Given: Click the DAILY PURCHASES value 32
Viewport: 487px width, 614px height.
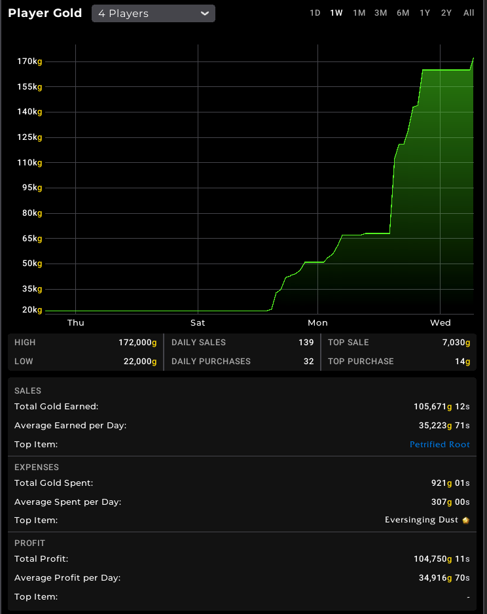Looking at the screenshot, I should click(x=309, y=362).
